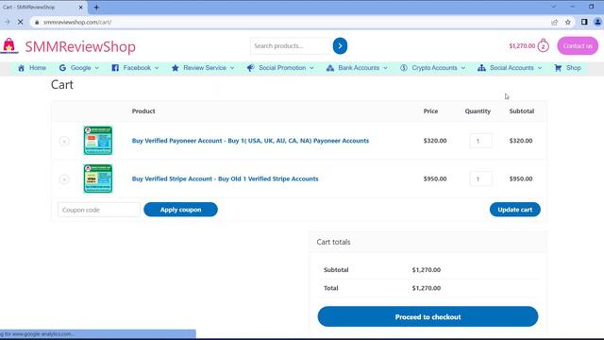604x340 pixels.
Task: Open a new browser tab
Action: point(96,7)
